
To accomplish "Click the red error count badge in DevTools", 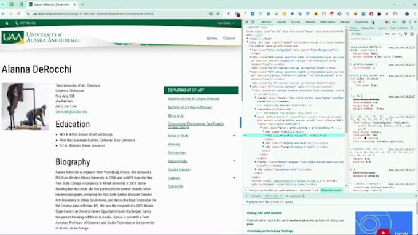I will point(387,22).
